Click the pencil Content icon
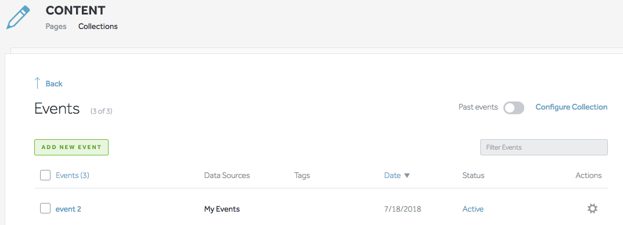This screenshot has height=225, width=623. (x=18, y=17)
